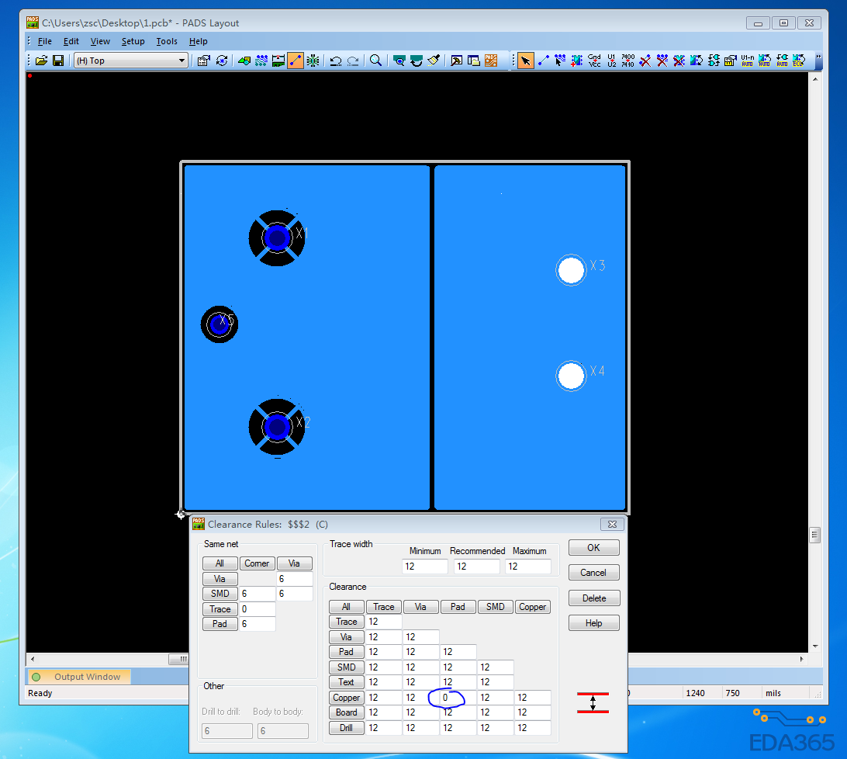Click the Recommended trace width field
This screenshot has height=759, width=847.
[477, 566]
